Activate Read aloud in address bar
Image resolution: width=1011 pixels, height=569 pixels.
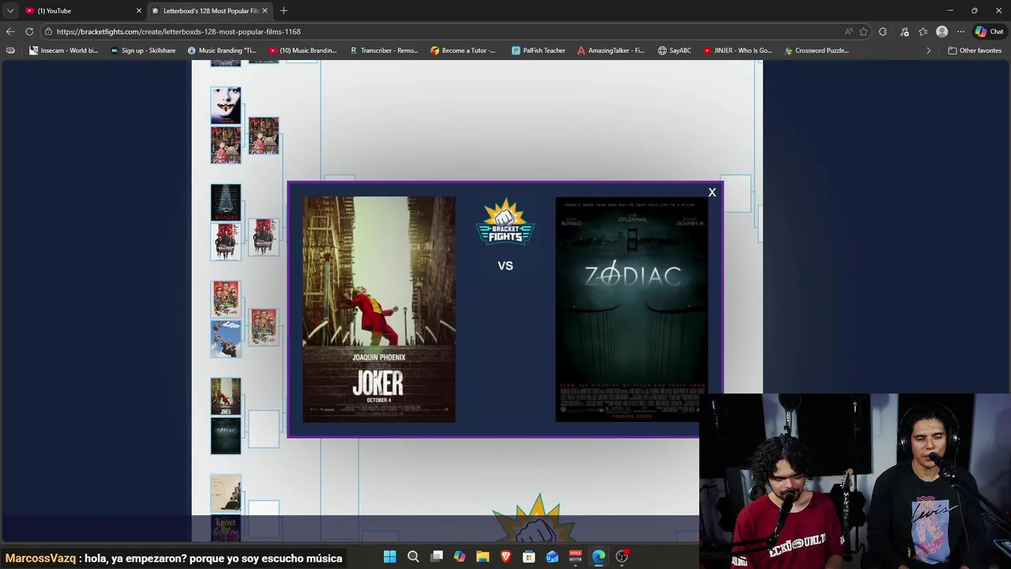point(848,32)
